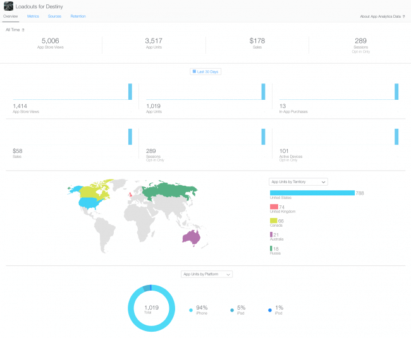Open the Retention tab
This screenshot has width=411, height=338.
78,16
